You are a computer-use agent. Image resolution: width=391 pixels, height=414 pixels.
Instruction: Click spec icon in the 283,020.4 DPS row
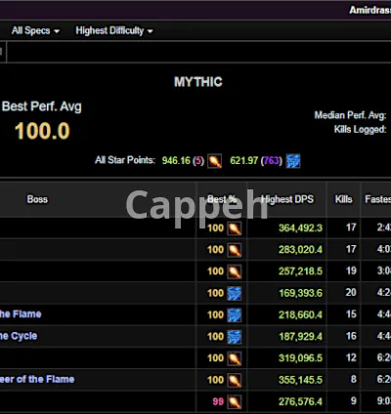(235, 250)
